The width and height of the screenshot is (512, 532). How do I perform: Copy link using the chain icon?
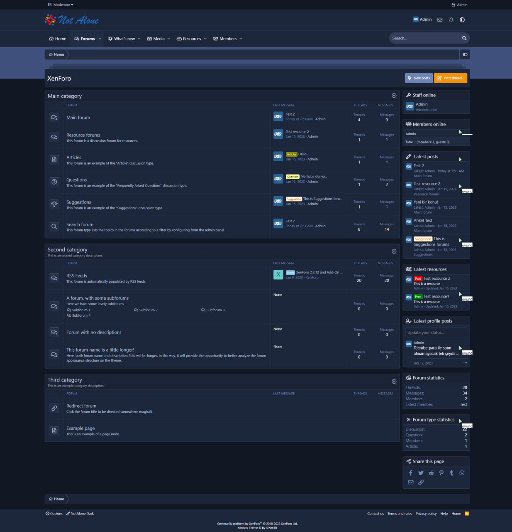[x=421, y=483]
